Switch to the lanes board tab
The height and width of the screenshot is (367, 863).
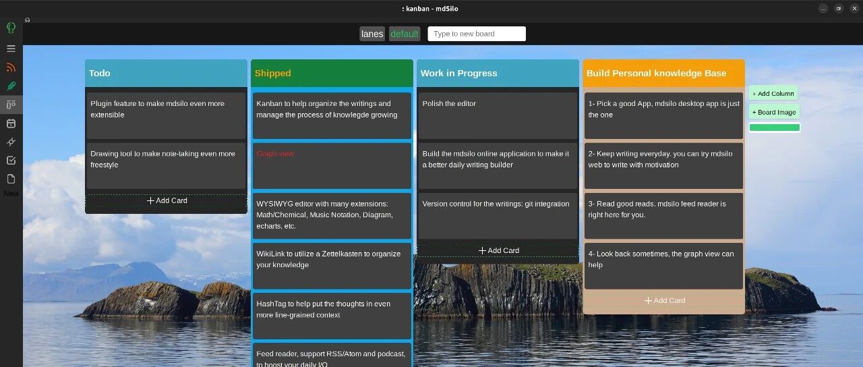[x=372, y=34]
